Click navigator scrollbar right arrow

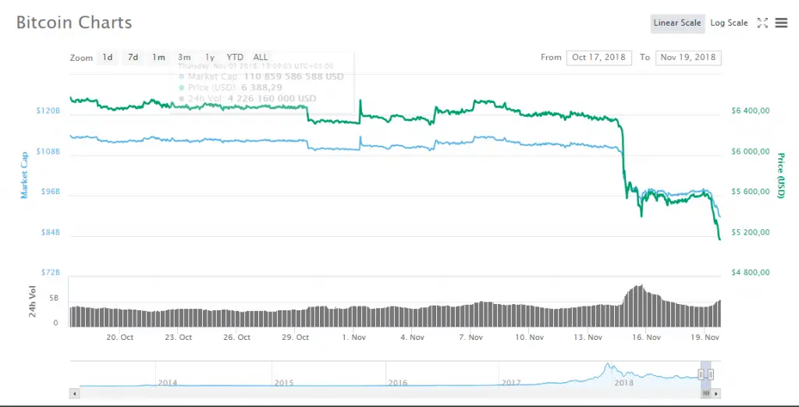pyautogui.click(x=716, y=394)
